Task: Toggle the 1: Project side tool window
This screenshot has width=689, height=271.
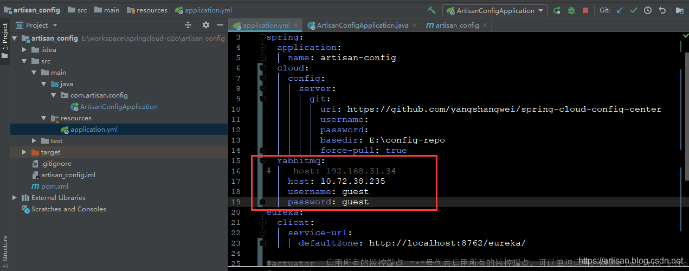Action: tap(5, 37)
